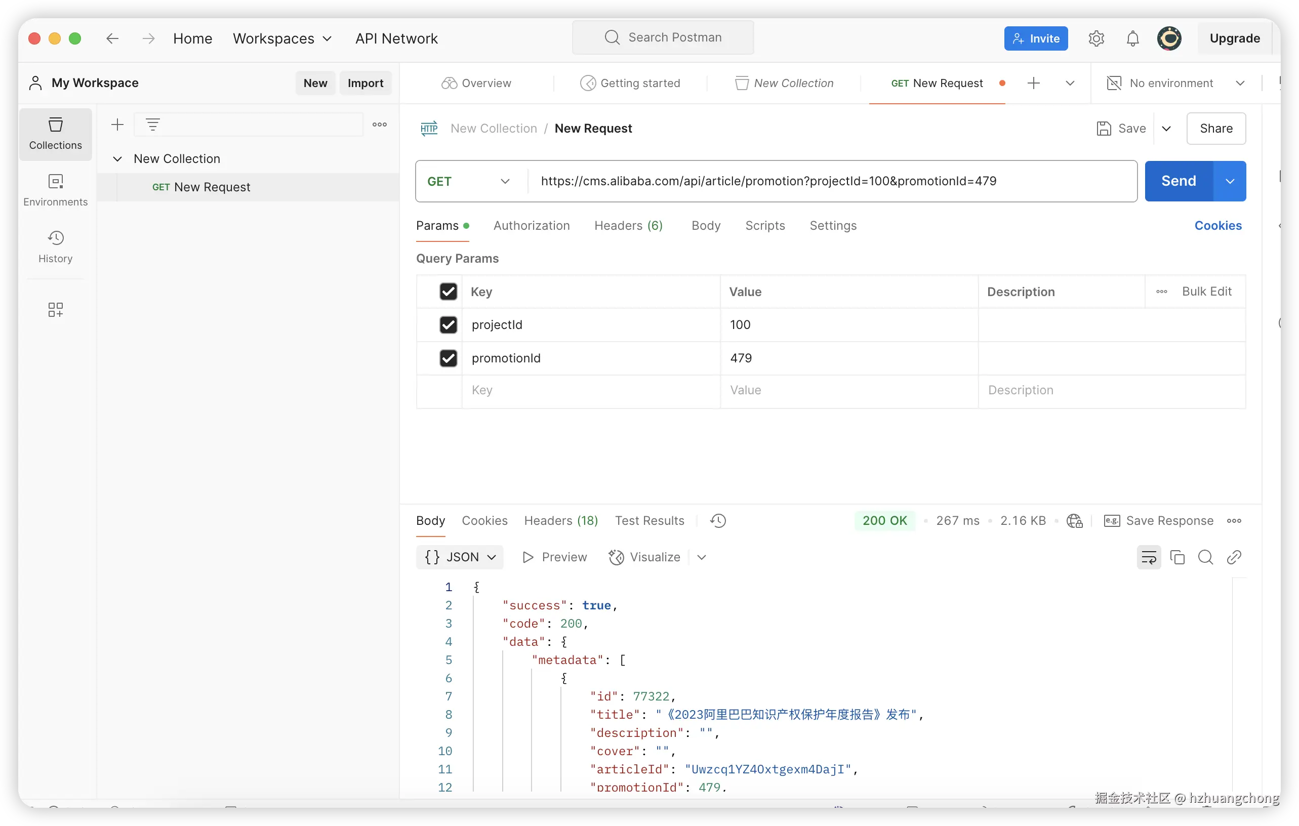Open the History sidebar panel
The image size is (1299, 826).
pyautogui.click(x=55, y=246)
